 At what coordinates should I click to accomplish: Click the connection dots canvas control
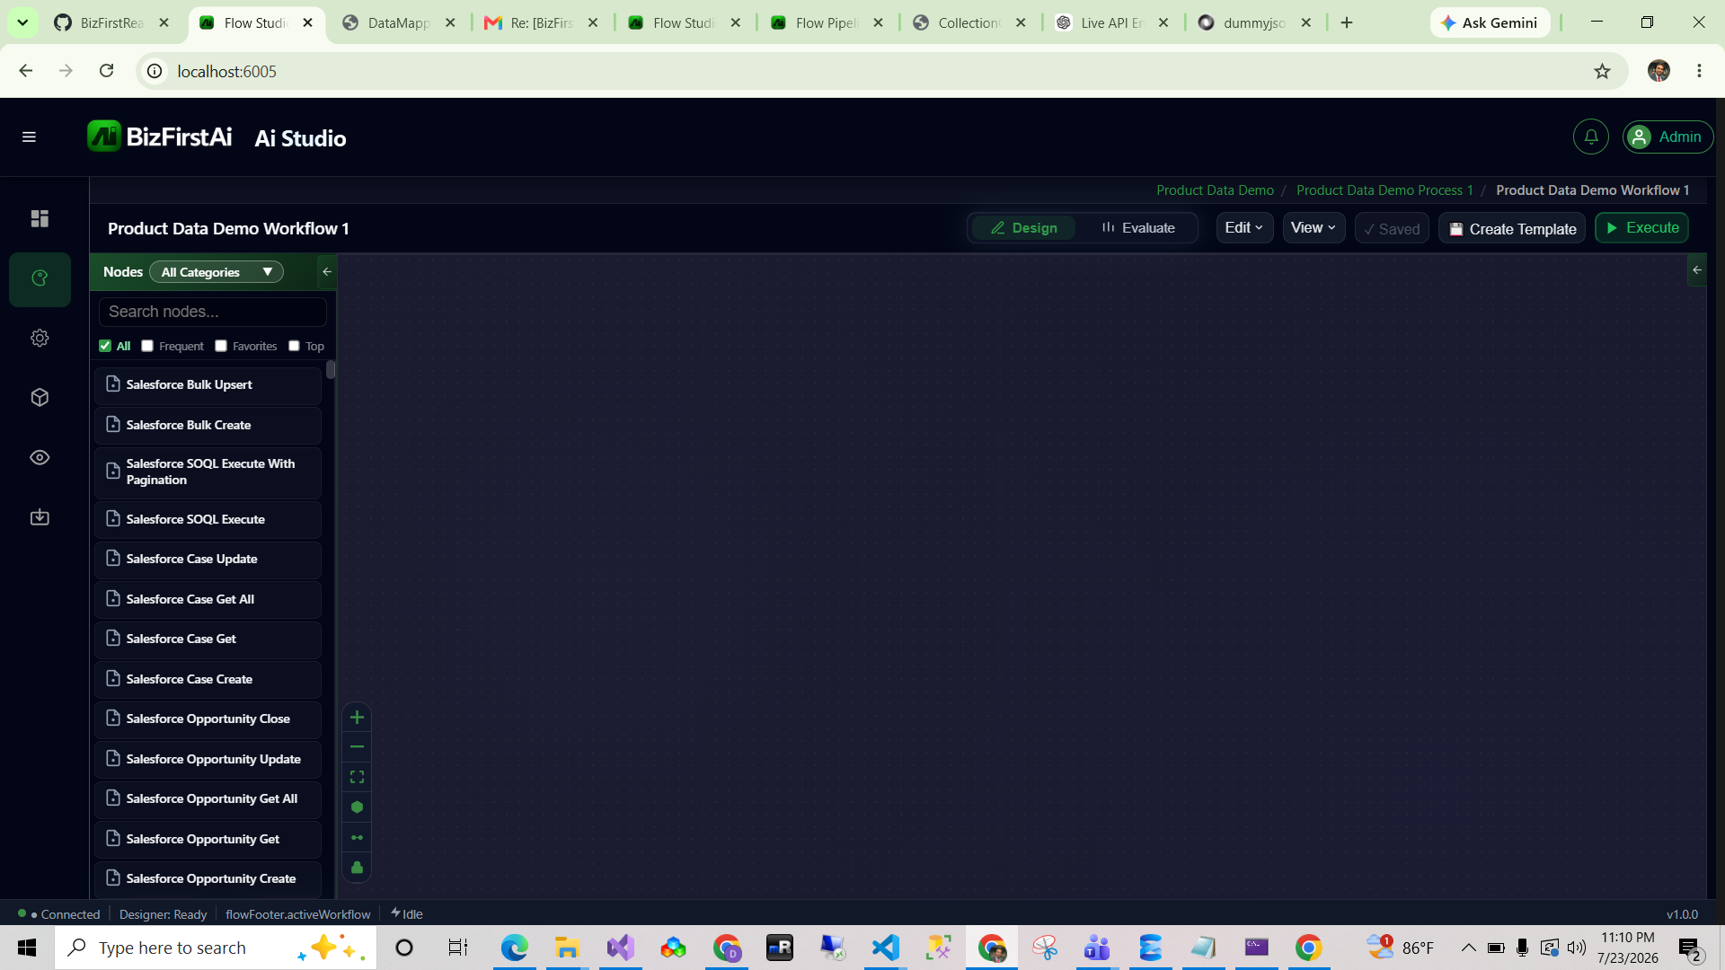pyautogui.click(x=357, y=837)
